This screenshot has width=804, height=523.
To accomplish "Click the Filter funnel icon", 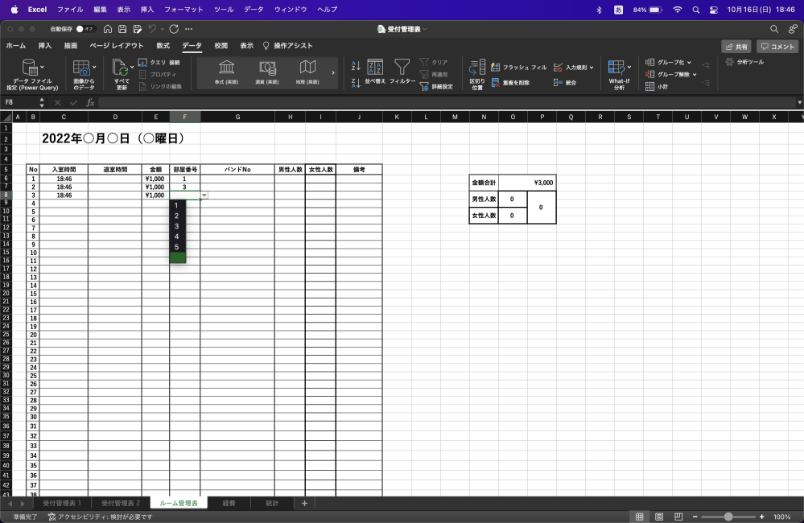I will (x=402, y=68).
